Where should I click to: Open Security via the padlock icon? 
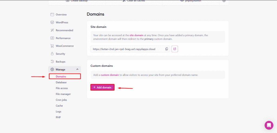click(52, 54)
